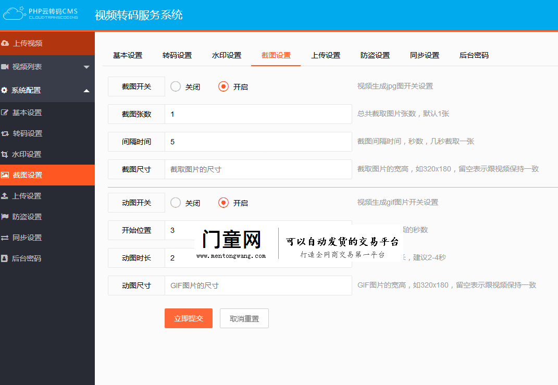Switch to the 转码设置 tab
Screen dimensions: 558x385
click(x=177, y=55)
